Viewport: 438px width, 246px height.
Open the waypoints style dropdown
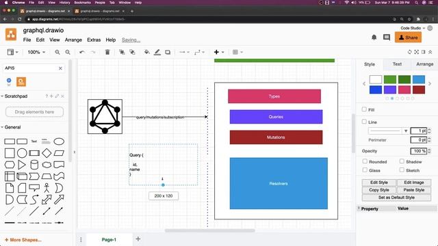coord(199,52)
